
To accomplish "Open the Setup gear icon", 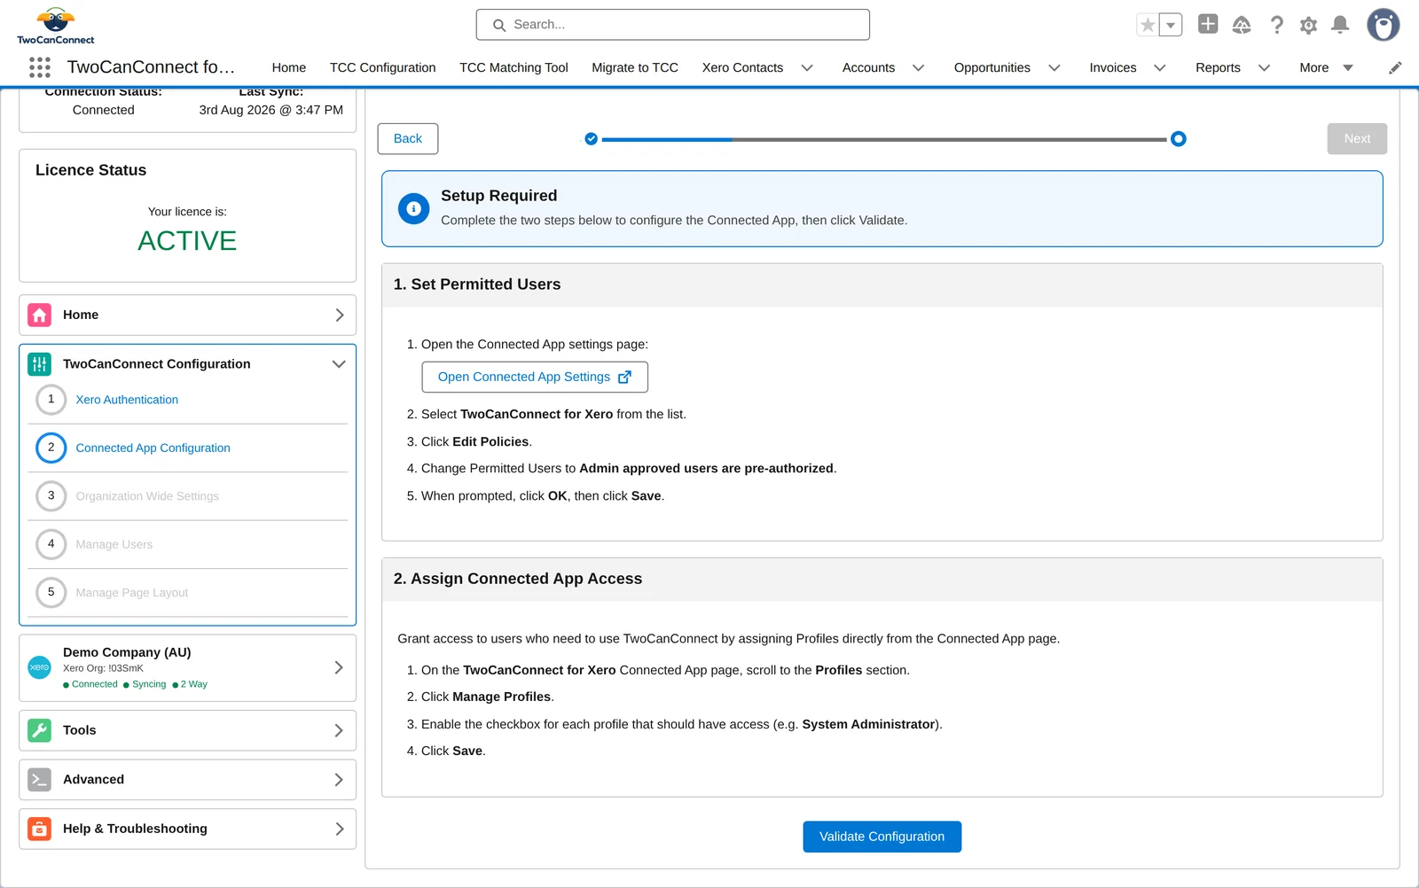I will (x=1308, y=25).
